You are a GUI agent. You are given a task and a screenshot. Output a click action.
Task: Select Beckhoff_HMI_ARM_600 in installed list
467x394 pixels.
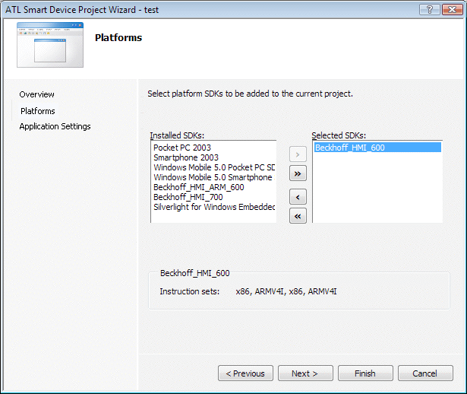point(198,187)
